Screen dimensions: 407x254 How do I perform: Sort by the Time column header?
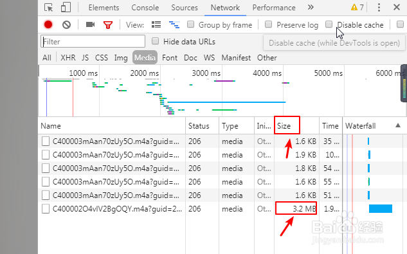coord(330,126)
